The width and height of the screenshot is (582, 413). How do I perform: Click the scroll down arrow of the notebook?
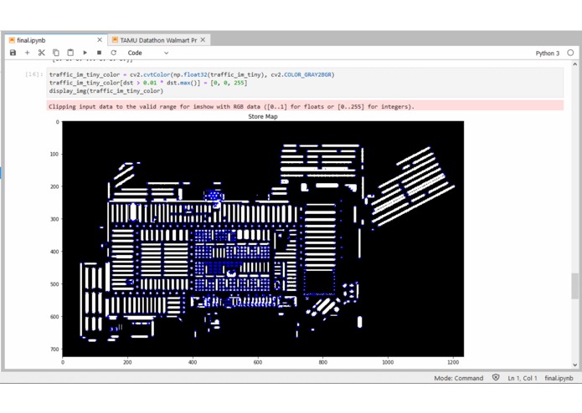(x=575, y=365)
